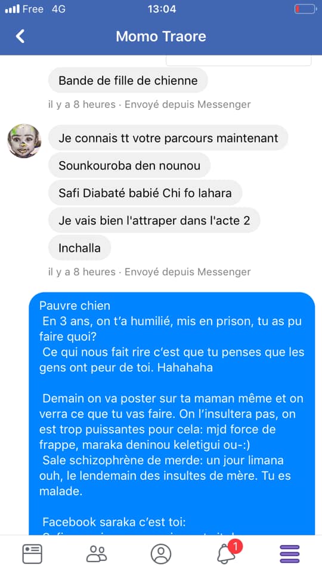322x573 pixels.
Task: Open sender's profile picture avatar
Action: coord(24,141)
